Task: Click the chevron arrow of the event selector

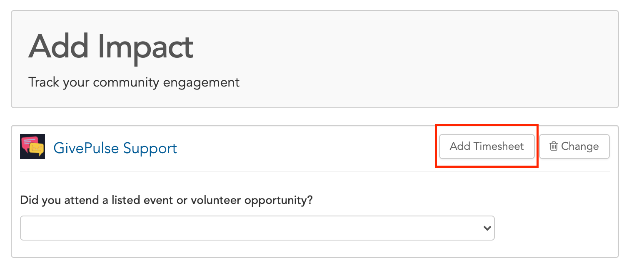Action: [x=487, y=228]
